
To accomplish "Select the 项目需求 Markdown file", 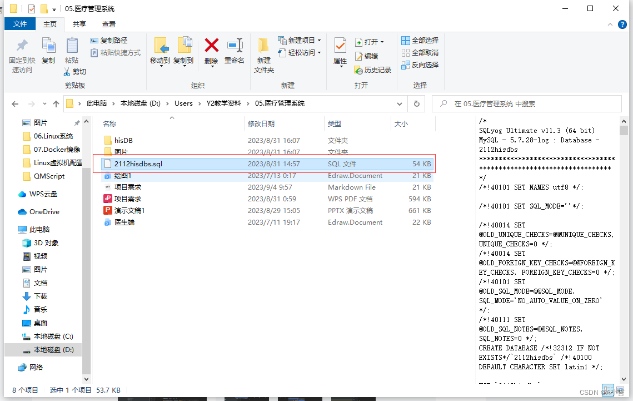I will [267, 187].
